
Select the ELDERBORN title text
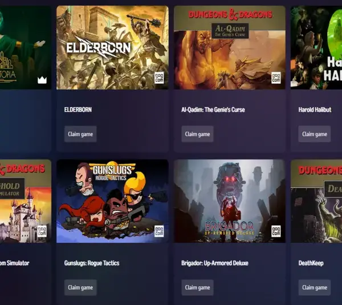(x=78, y=109)
